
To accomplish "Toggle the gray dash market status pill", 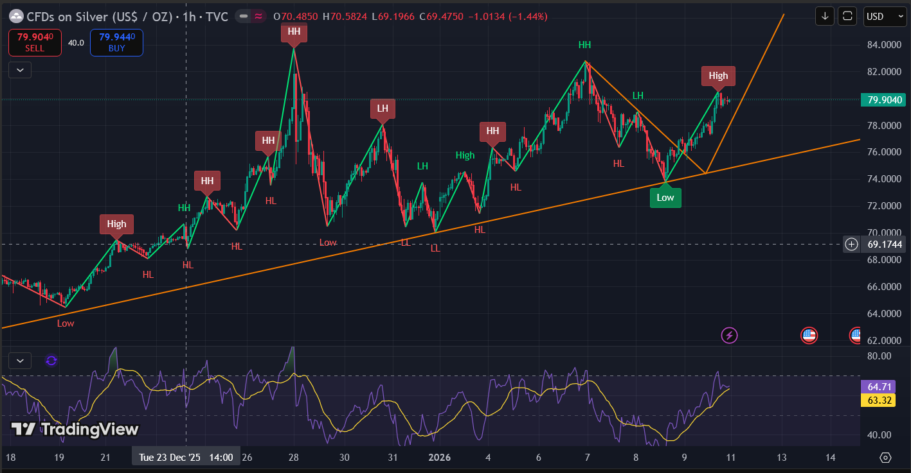I will [243, 17].
